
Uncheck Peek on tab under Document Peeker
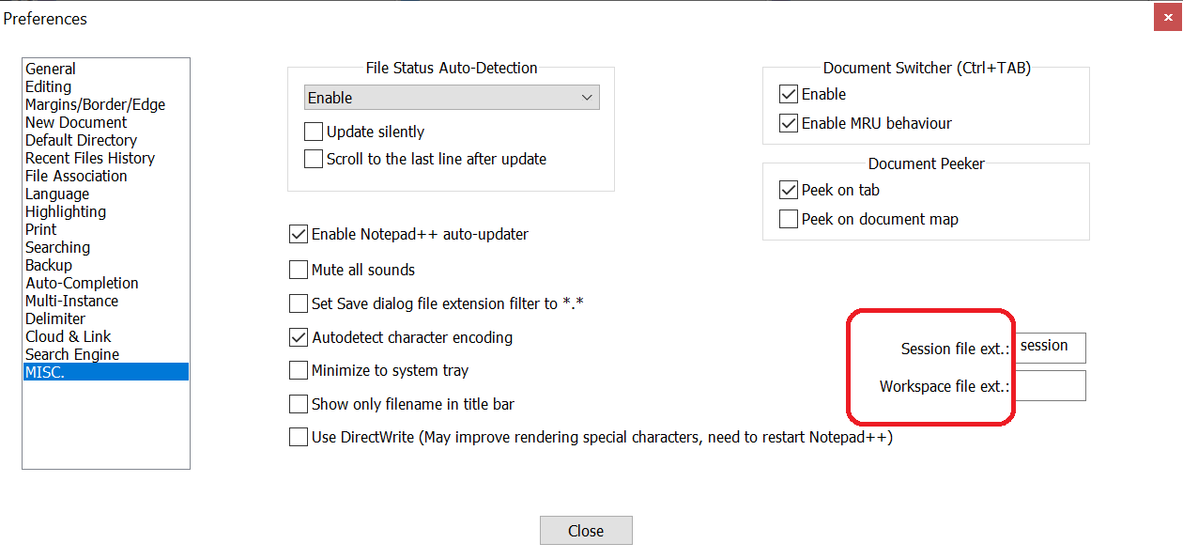789,190
